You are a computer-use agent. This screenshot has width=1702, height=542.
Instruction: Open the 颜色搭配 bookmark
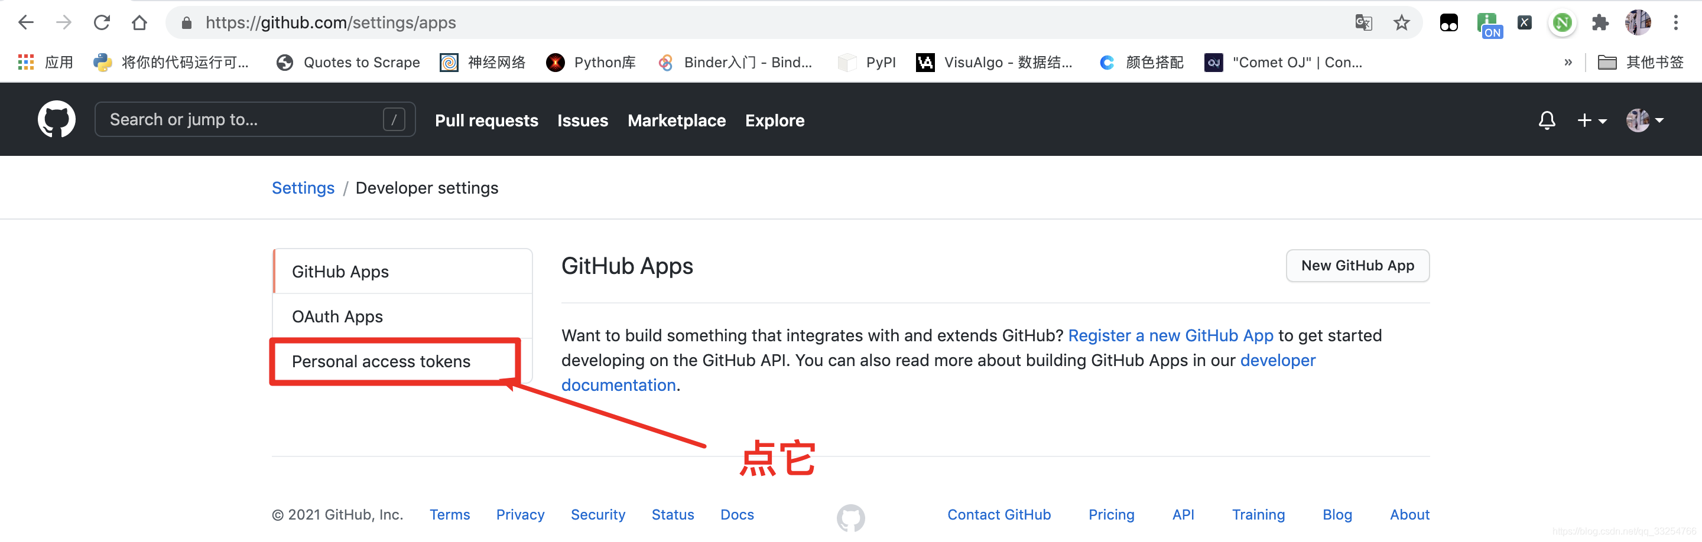point(1141,62)
